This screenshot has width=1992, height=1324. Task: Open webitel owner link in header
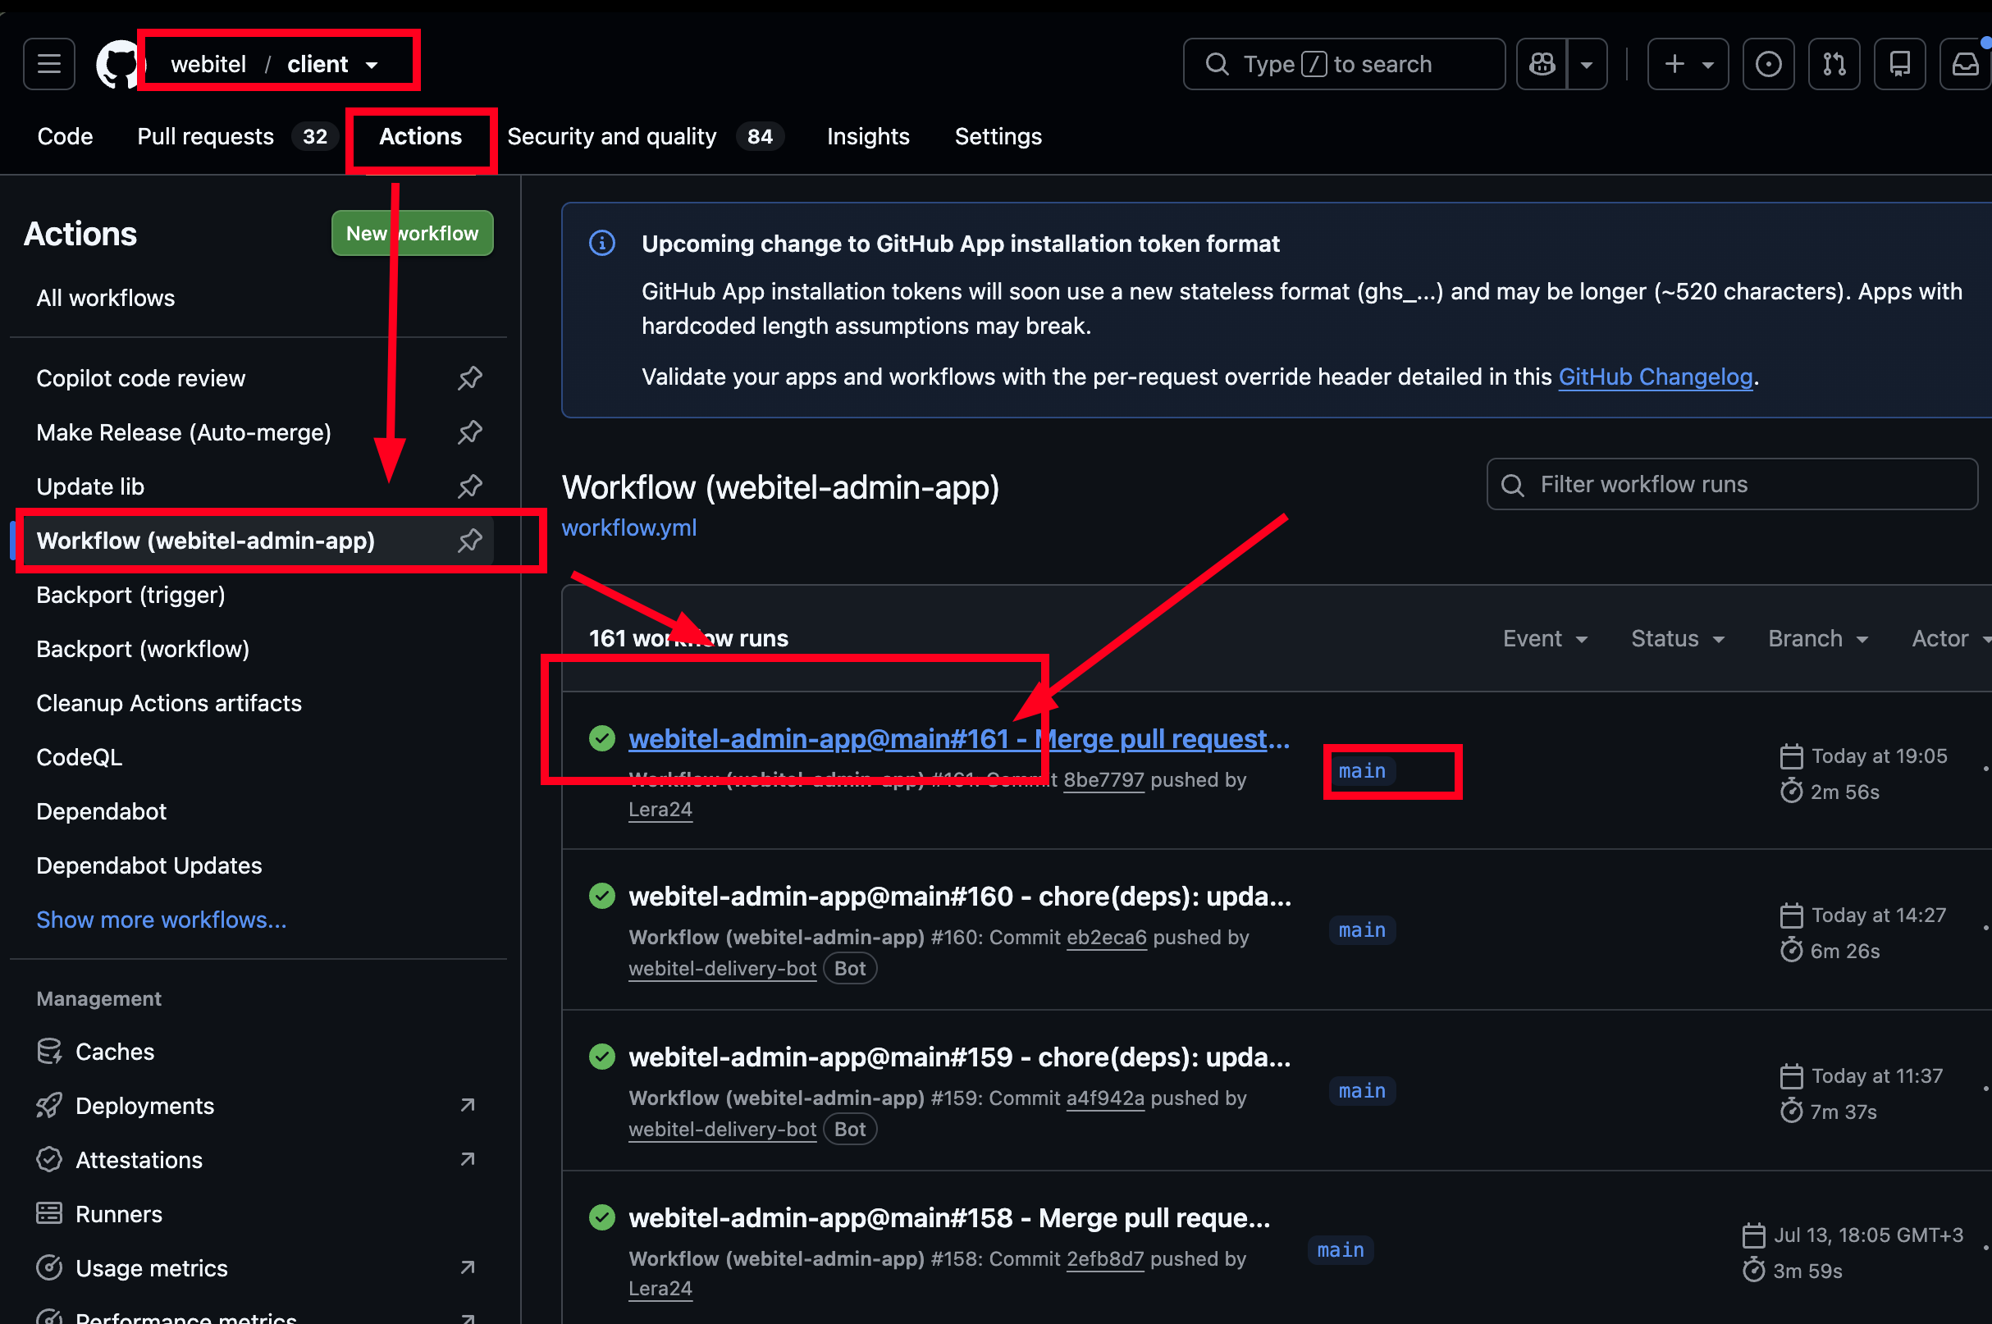[208, 64]
